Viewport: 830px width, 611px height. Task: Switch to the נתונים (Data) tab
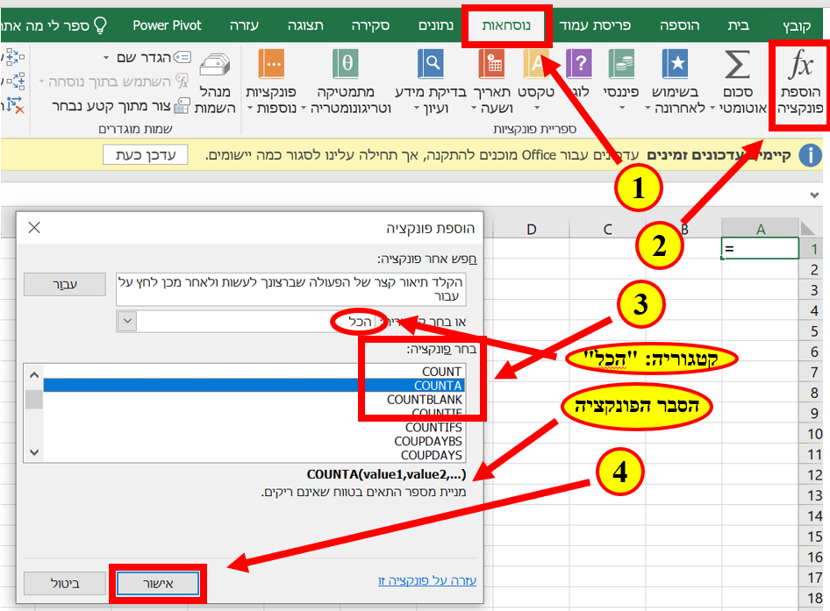coord(436,25)
